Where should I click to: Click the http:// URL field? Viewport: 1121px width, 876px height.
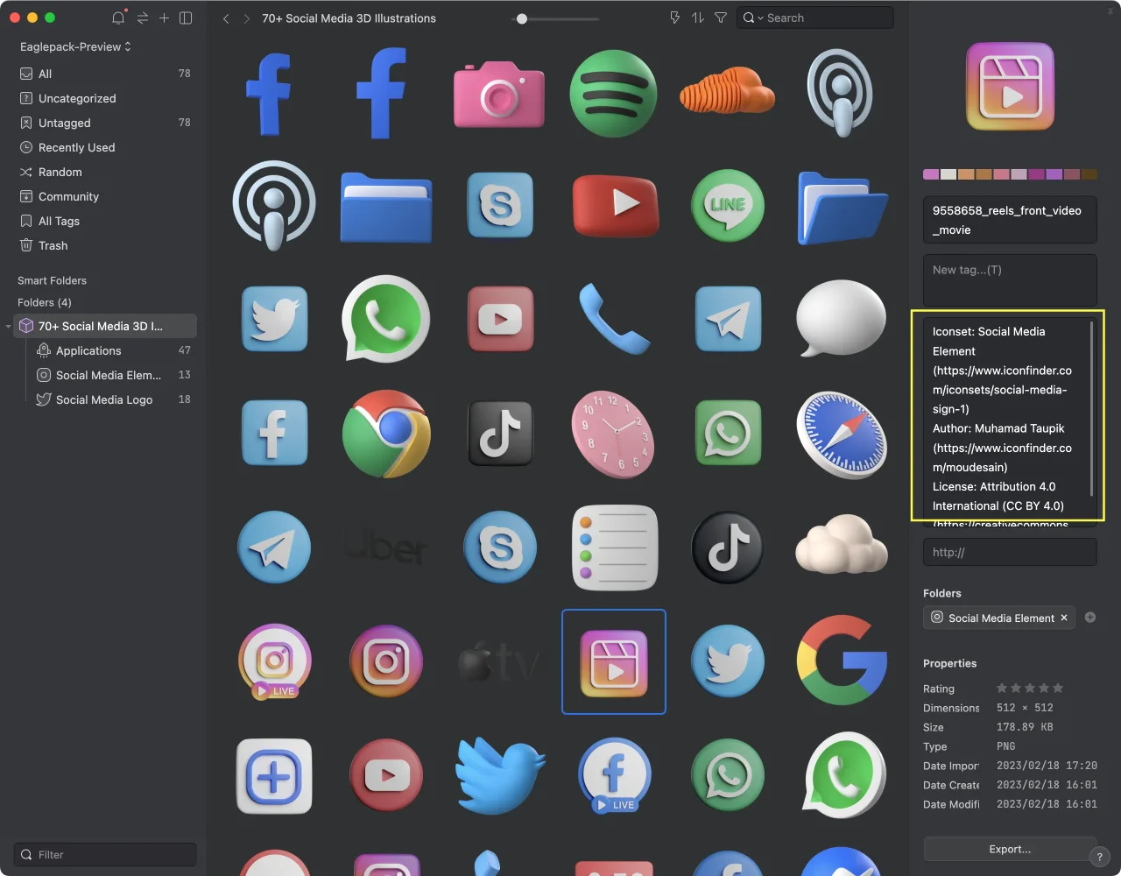[x=1010, y=552]
